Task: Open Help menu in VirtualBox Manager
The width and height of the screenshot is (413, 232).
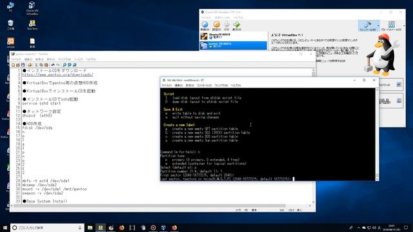Action: (x=238, y=17)
